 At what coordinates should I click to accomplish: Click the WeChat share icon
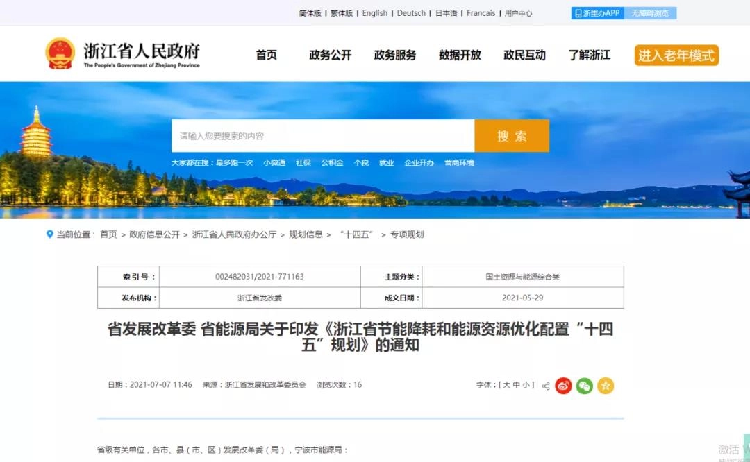585,386
